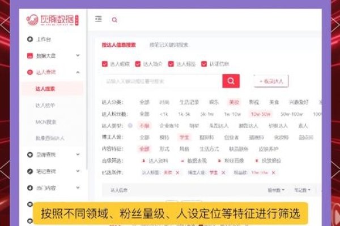This screenshot has height=226, width=340.
Task: Select 1w-10w follower range
Action: point(232,114)
